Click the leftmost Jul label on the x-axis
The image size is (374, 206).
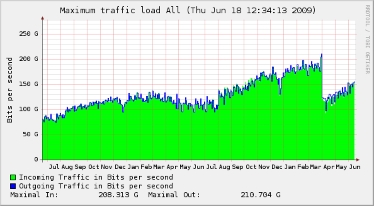click(54, 167)
